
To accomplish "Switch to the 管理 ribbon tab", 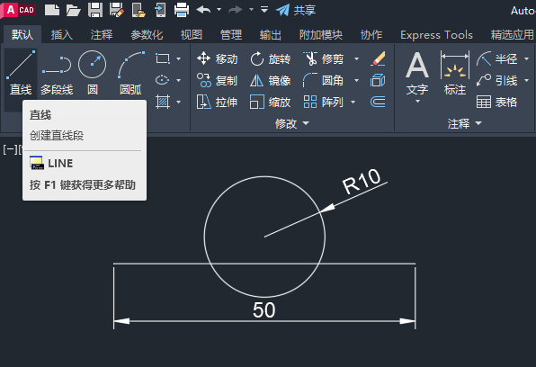I will tap(231, 34).
